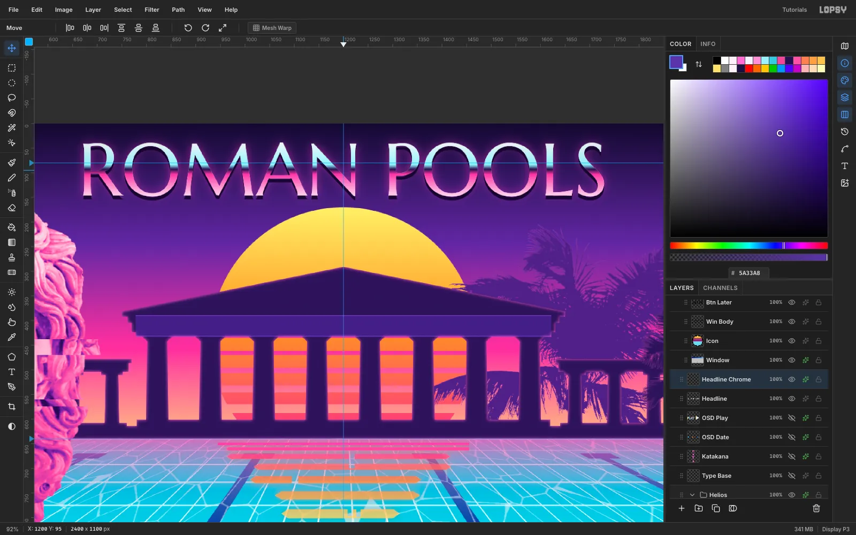856x535 pixels.
Task: Open the Tutorials link
Action: click(x=794, y=10)
